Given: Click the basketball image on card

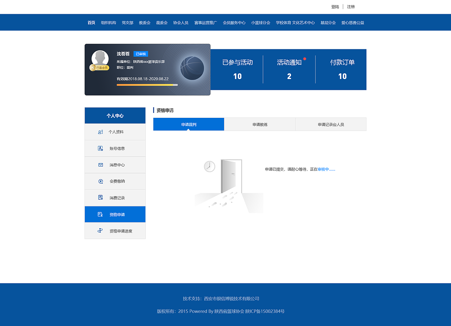Looking at the screenshot, I should pos(192,68).
